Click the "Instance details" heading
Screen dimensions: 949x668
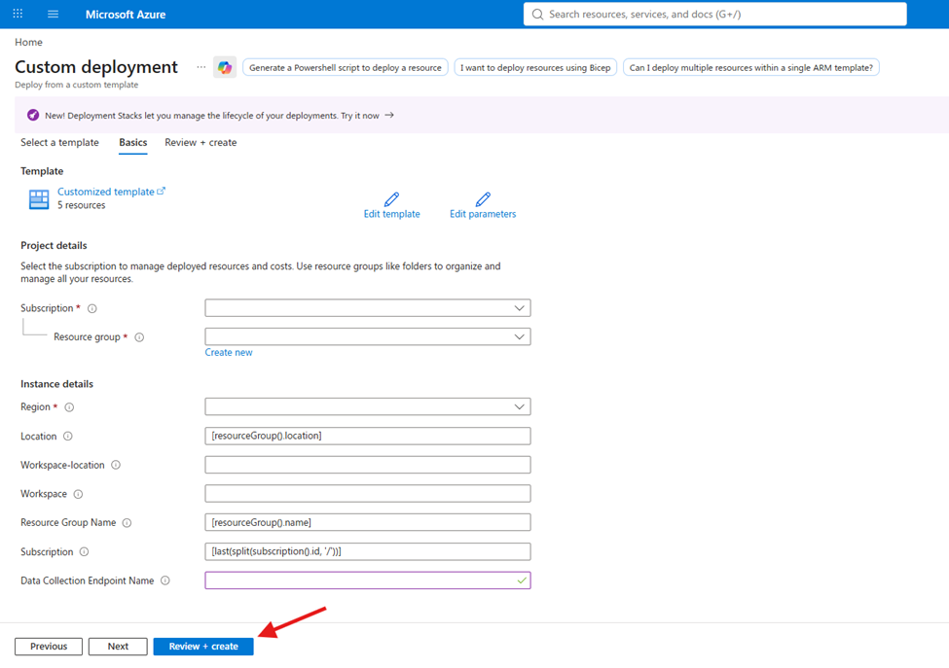tap(56, 384)
